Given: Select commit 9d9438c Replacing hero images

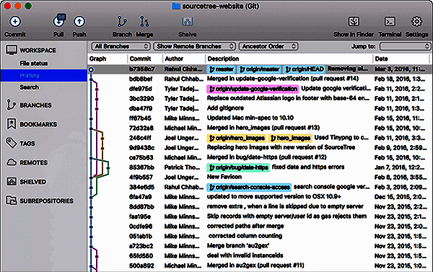Looking at the screenshot, I should [x=260, y=148].
